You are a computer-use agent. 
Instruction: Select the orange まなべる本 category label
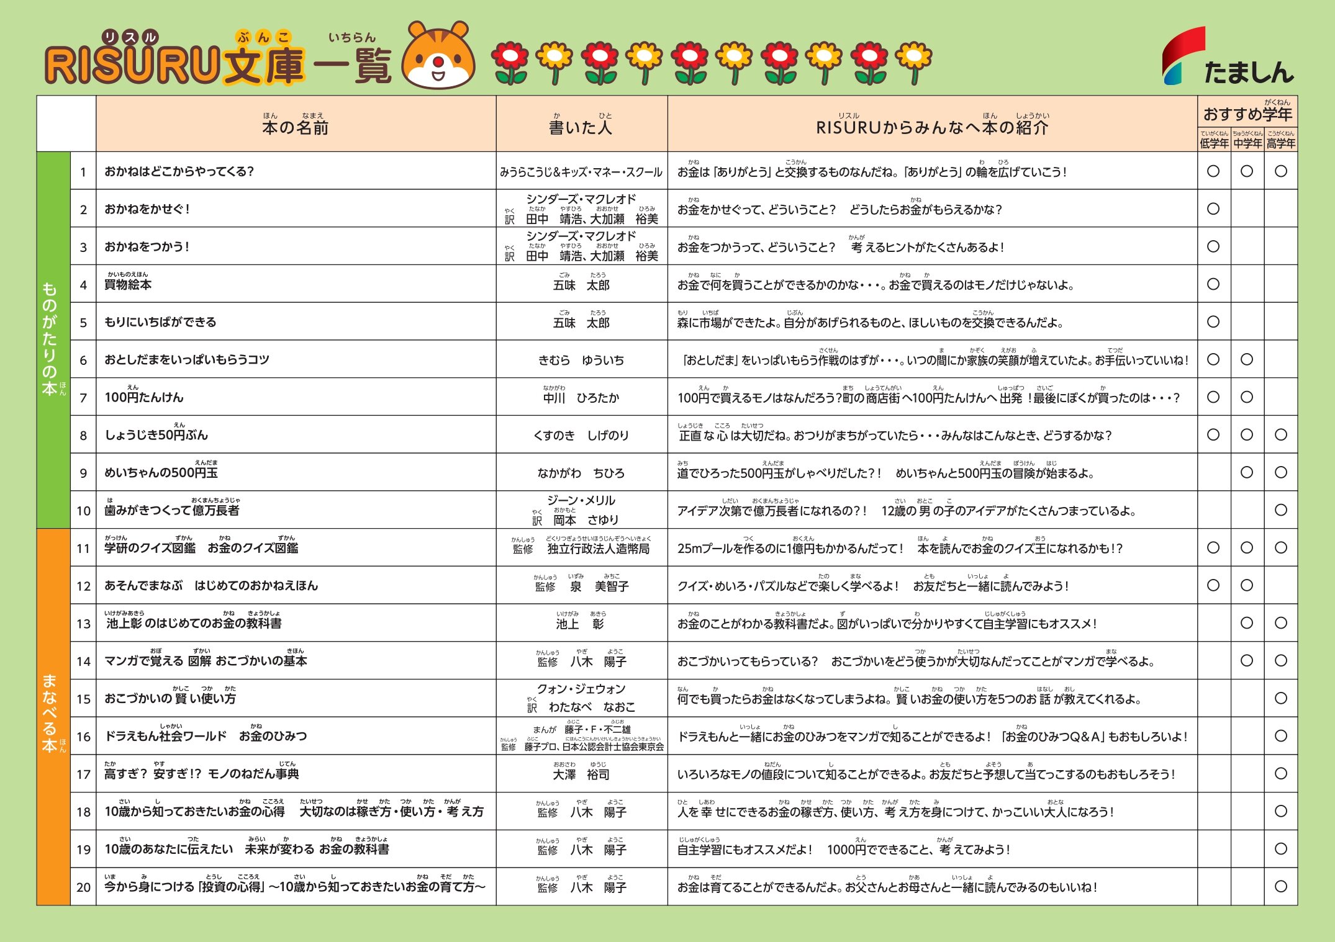coord(53,717)
